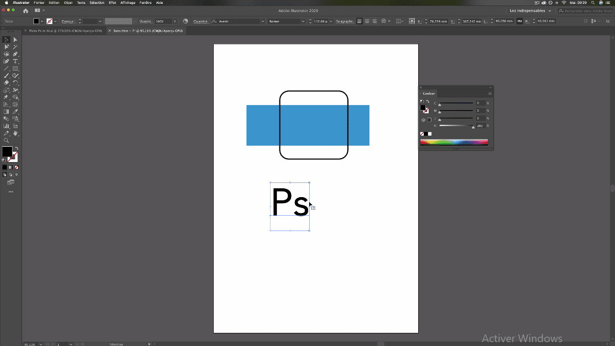Click the Caractère panel link
The image size is (615, 346).
200,21
